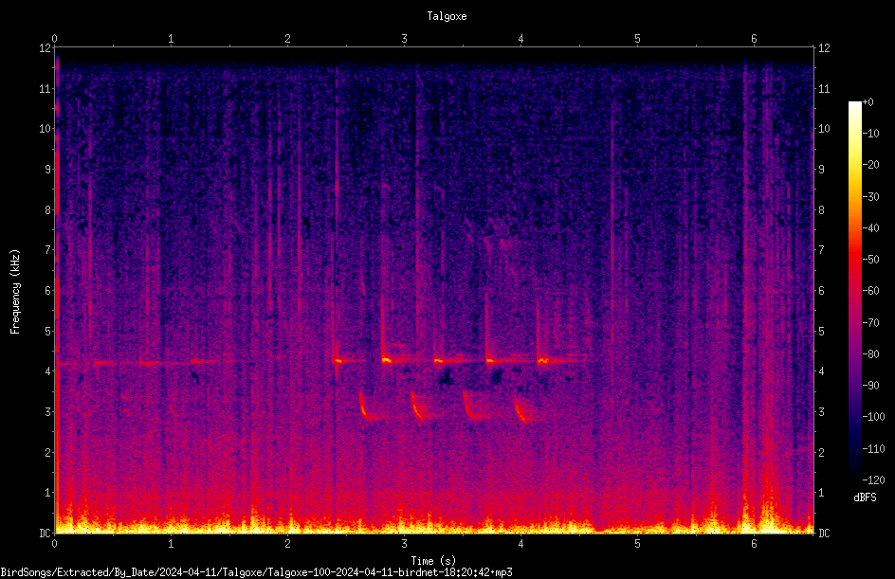The height and width of the screenshot is (579, 895).
Task: Click the Talgoxe title at top
Action: pos(447,16)
